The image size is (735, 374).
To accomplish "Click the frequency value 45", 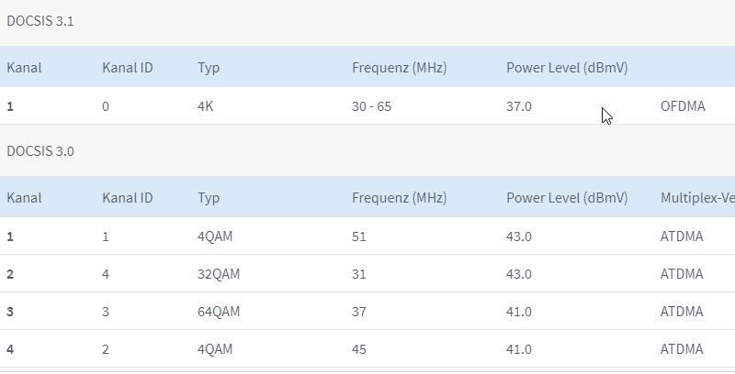I will (358, 349).
